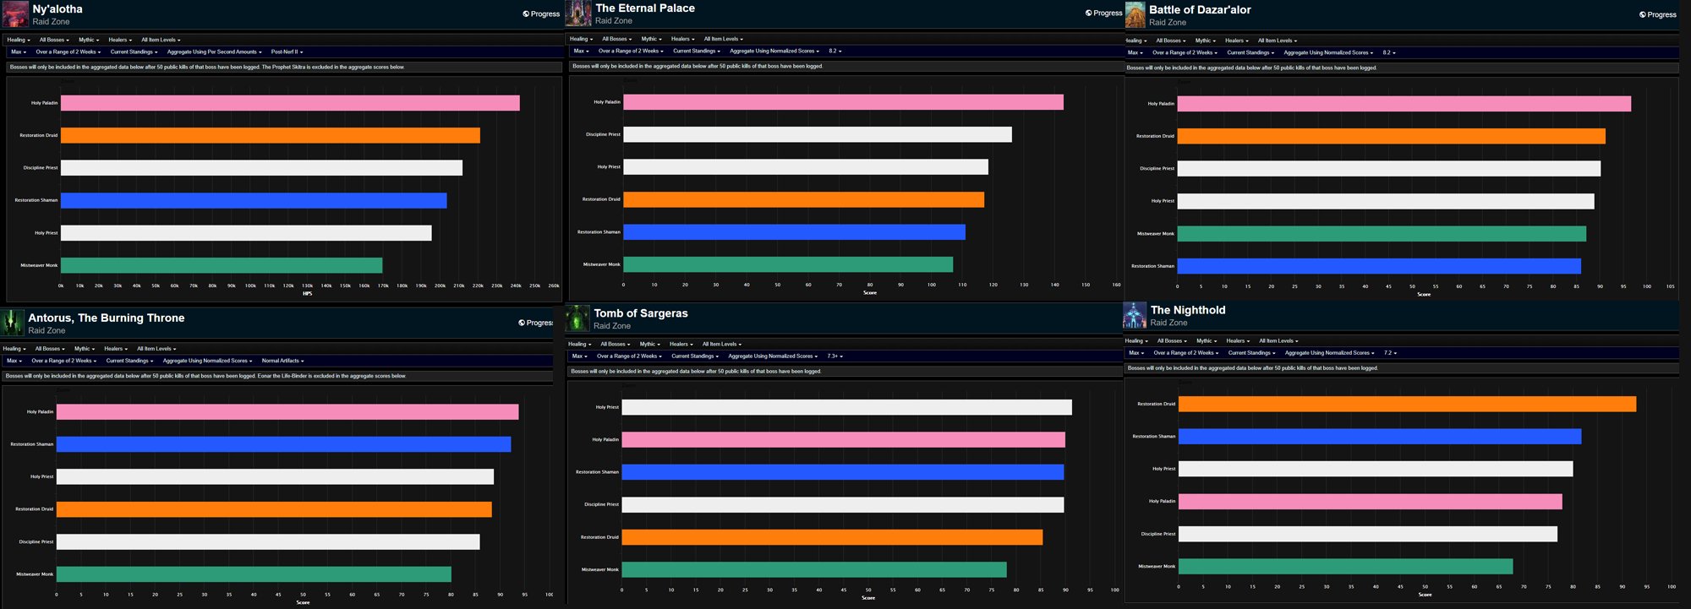The height and width of the screenshot is (609, 1691).
Task: Expand All Bosses dropdown in The Eternal Palace
Action: 616,39
